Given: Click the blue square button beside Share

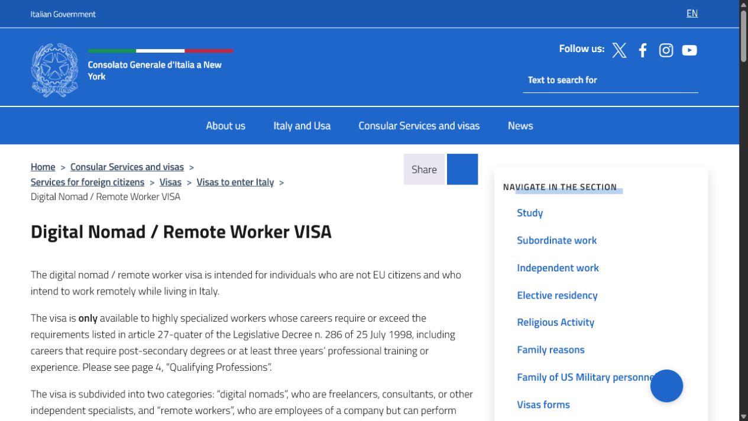Looking at the screenshot, I should 462,169.
